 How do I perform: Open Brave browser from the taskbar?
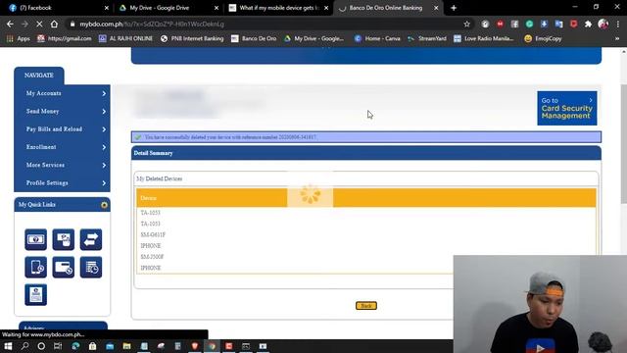click(x=195, y=346)
